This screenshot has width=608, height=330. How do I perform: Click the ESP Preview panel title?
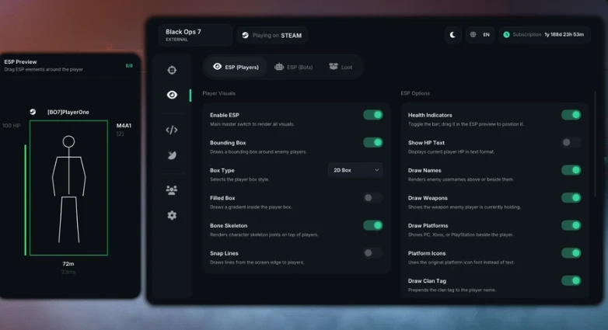[20, 61]
